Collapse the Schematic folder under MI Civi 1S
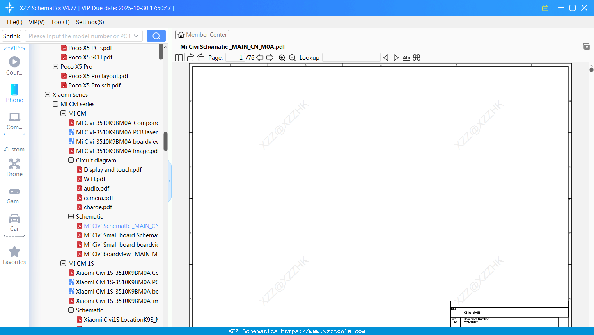Image resolution: width=594 pixels, height=335 pixels. click(x=71, y=310)
